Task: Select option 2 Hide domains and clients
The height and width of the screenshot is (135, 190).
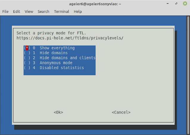Action: 59,58
